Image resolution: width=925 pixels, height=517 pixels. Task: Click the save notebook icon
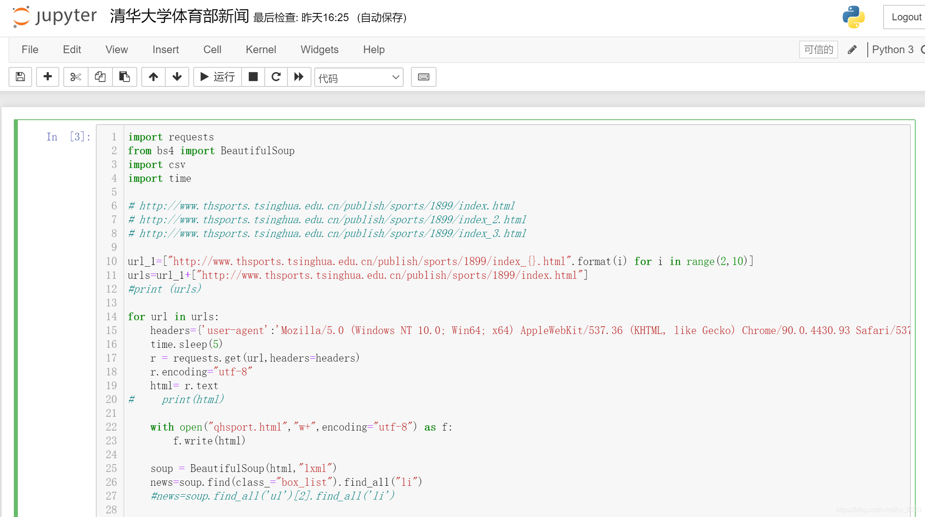(20, 77)
